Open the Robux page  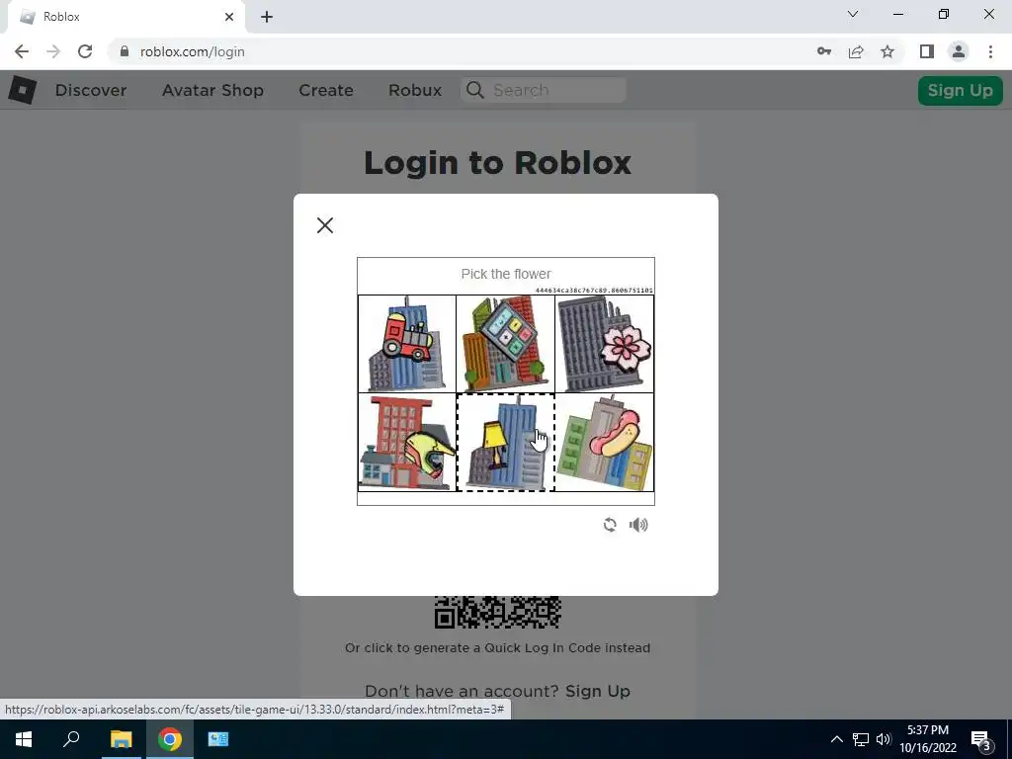(x=415, y=90)
